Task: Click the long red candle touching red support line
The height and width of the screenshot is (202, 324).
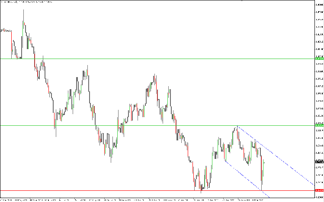Action: [262, 173]
